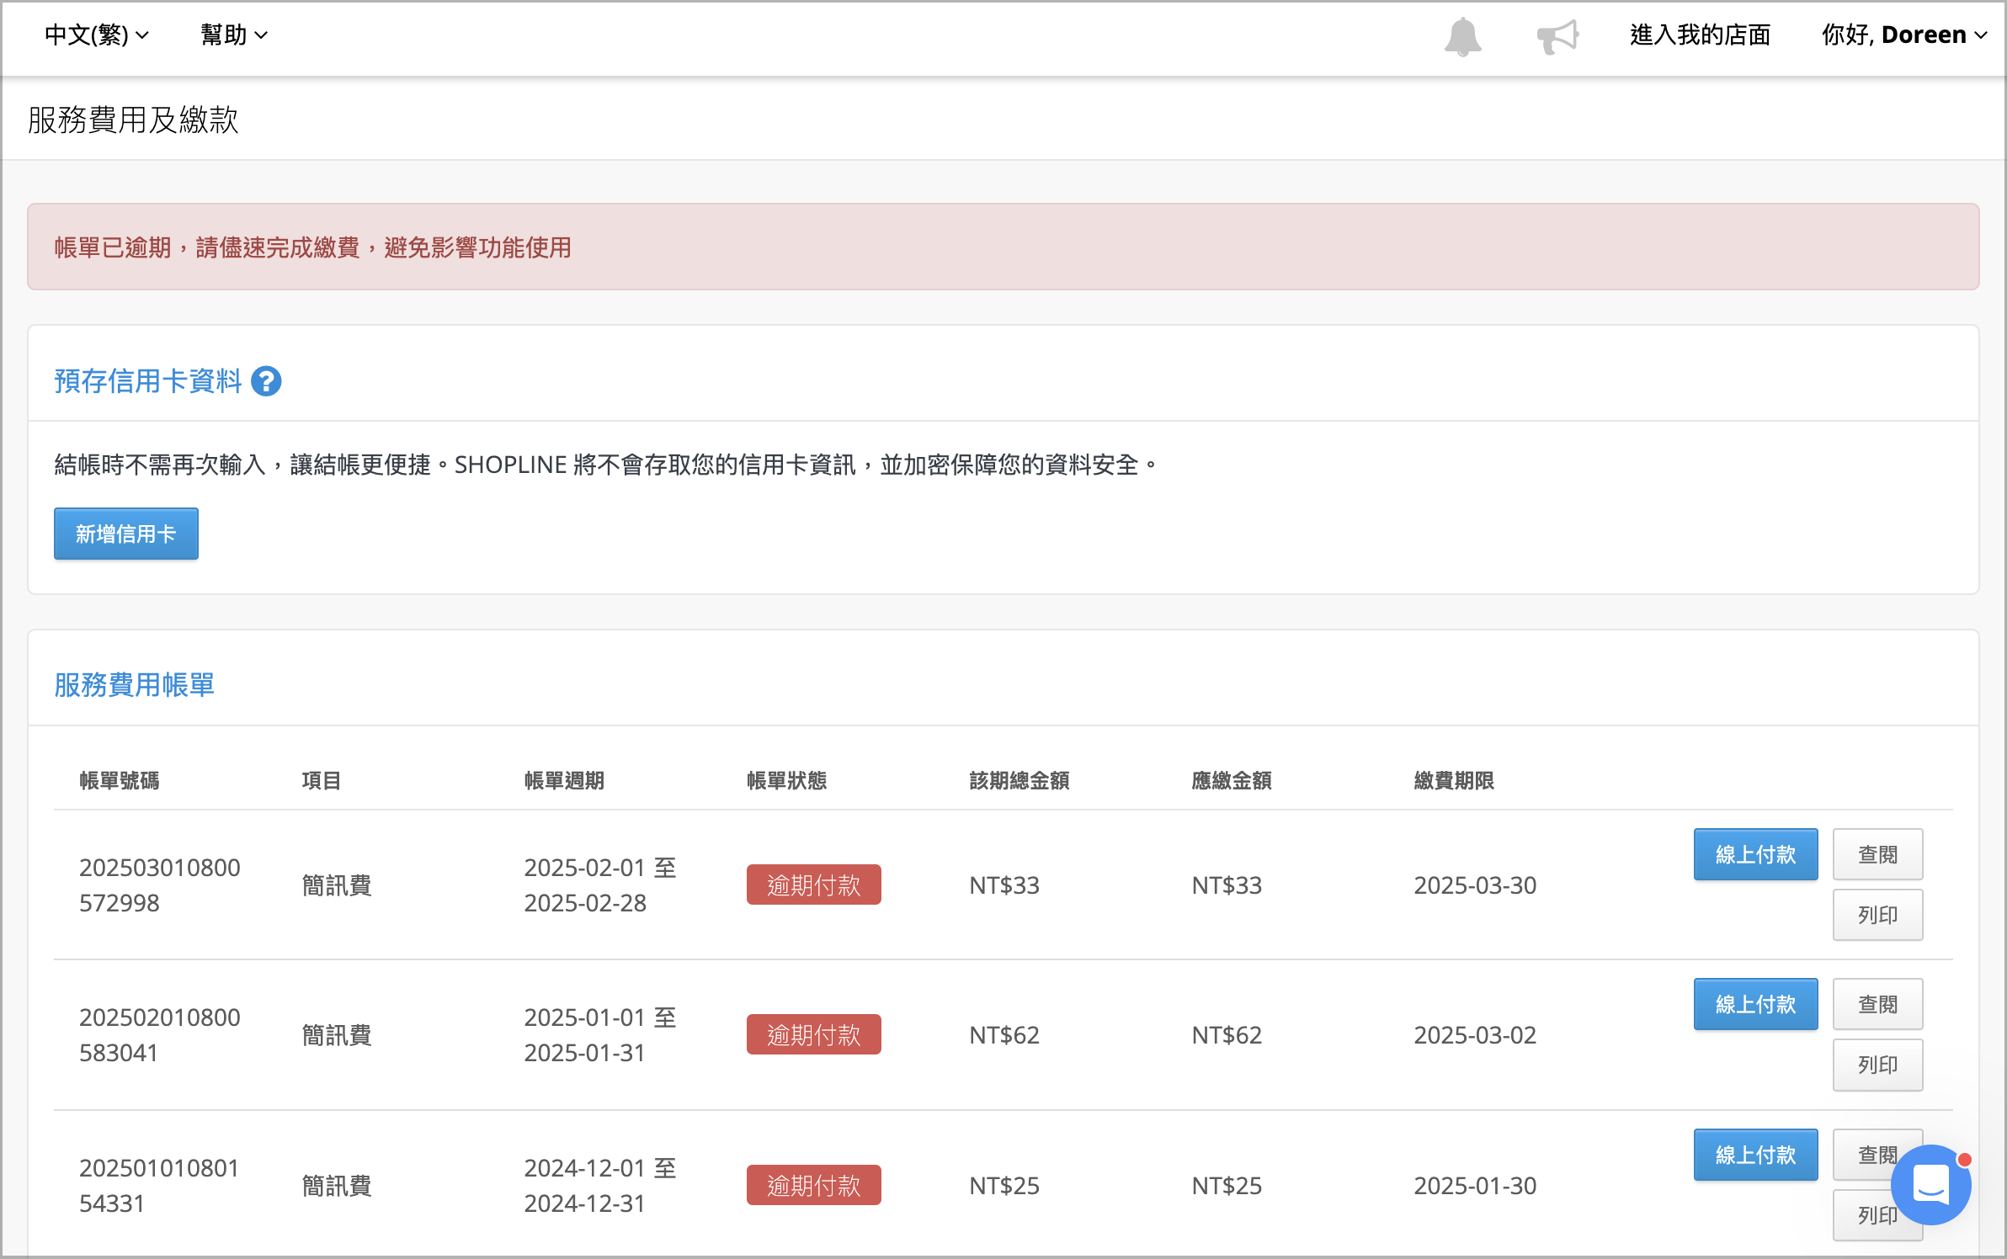
Task: Click the 繳費期限 column header
Action: coord(1454,780)
